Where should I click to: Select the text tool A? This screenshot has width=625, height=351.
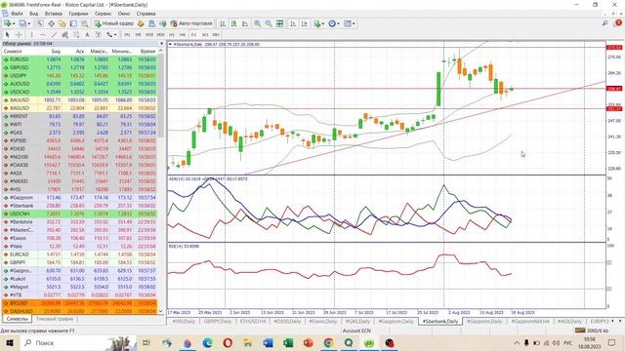coord(87,35)
